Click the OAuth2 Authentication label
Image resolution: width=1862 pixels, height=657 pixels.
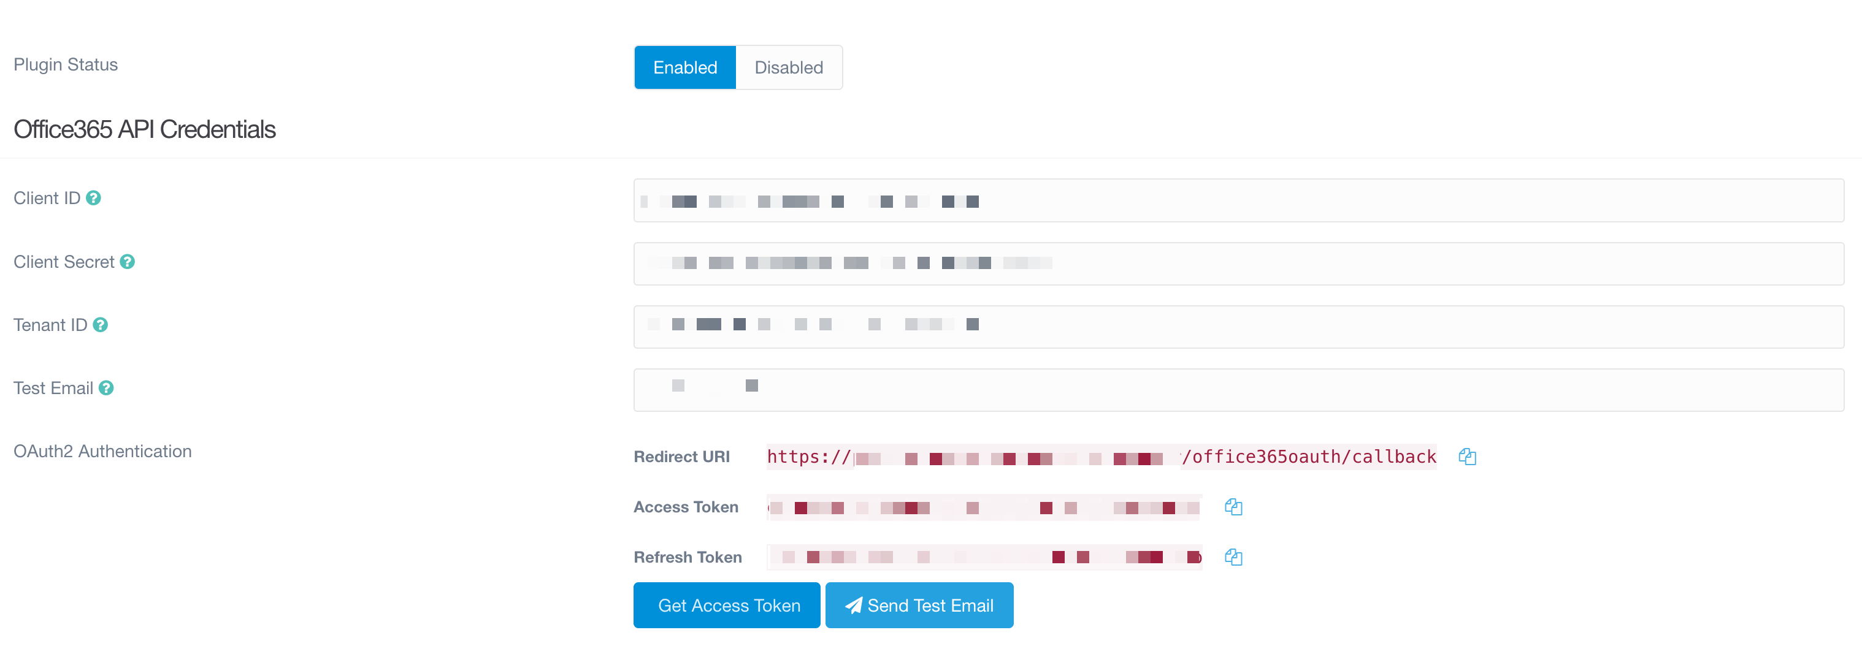point(102,451)
